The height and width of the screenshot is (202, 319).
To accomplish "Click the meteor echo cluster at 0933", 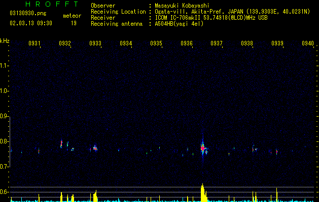I will point(95,148).
